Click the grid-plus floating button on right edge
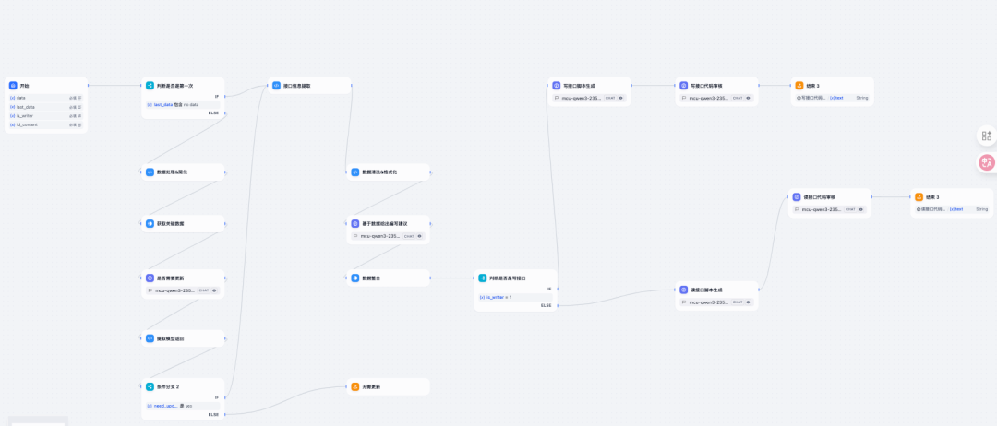997x426 pixels. tap(986, 136)
